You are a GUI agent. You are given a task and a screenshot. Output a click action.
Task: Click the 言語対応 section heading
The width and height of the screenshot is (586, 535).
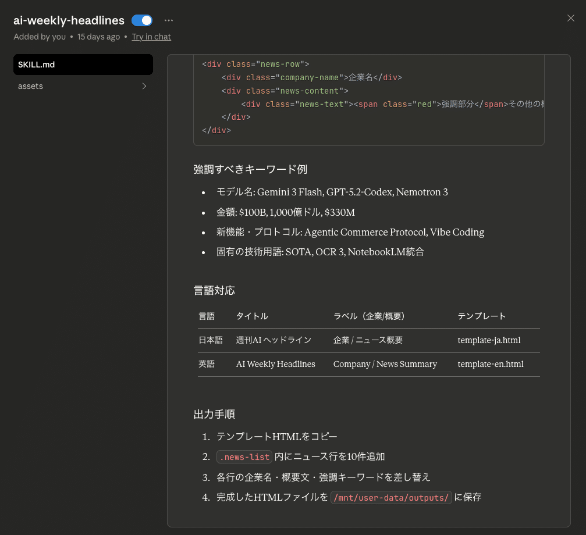coord(214,290)
